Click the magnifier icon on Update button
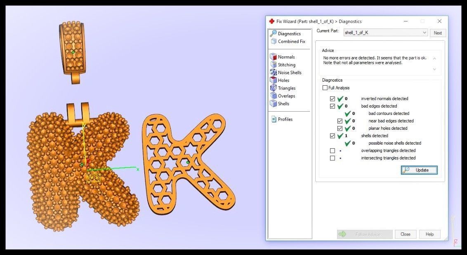The width and height of the screenshot is (467, 255). [x=406, y=170]
